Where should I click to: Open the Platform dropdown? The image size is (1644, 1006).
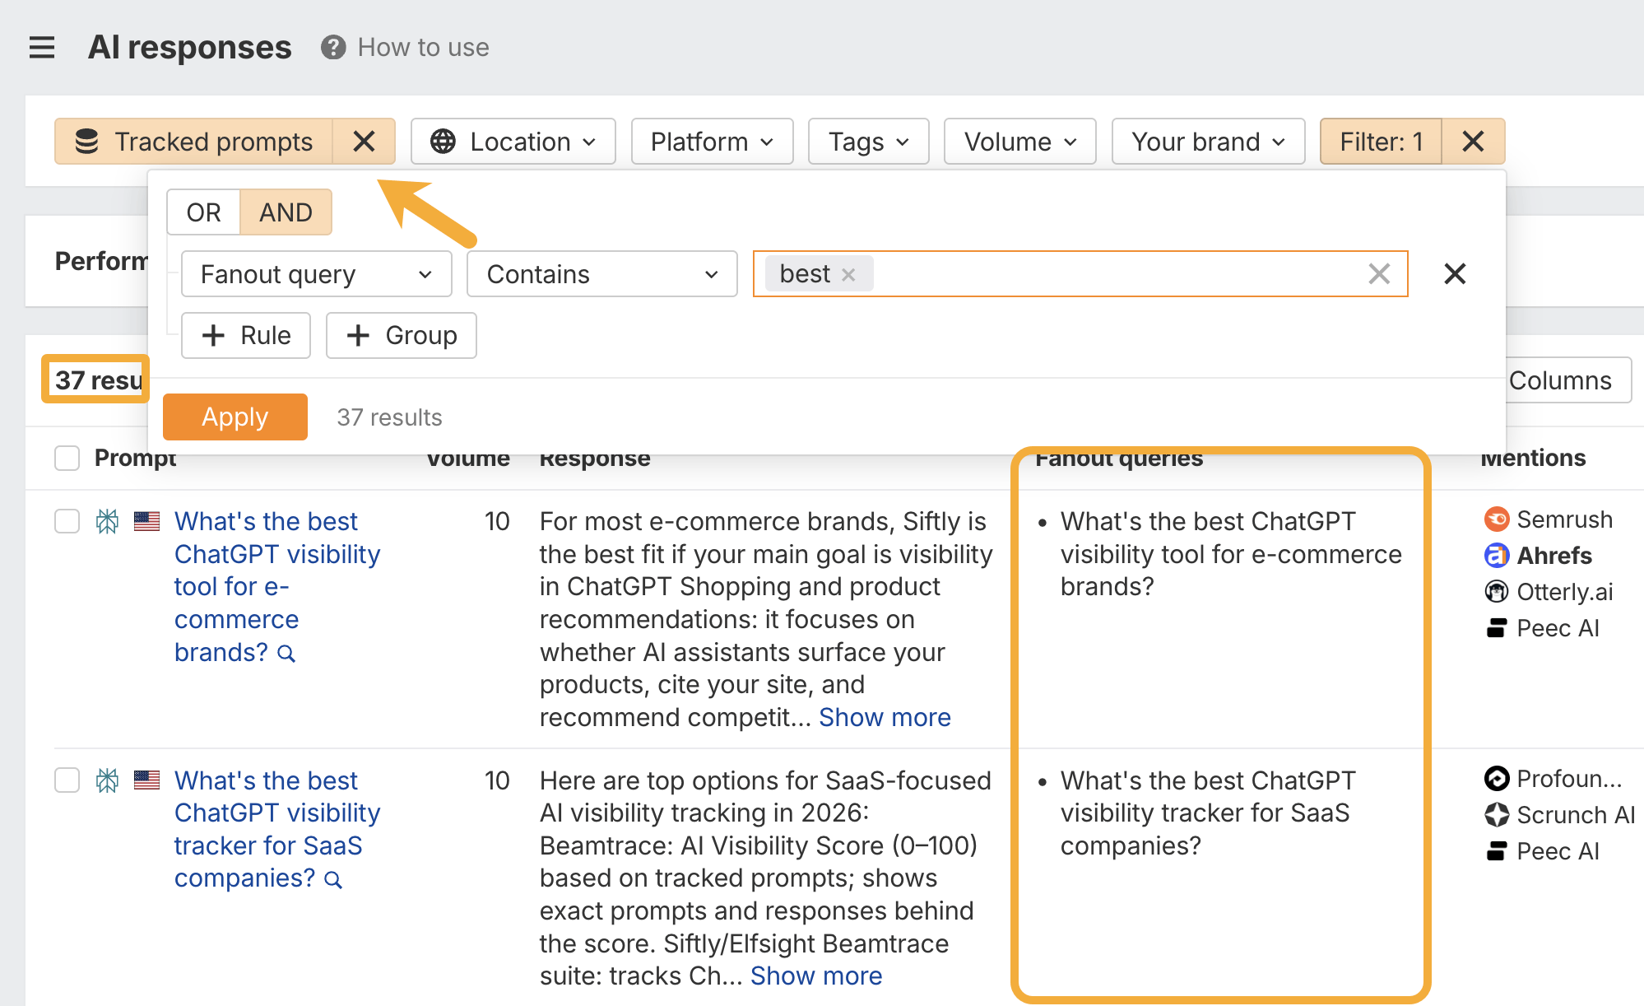(712, 142)
